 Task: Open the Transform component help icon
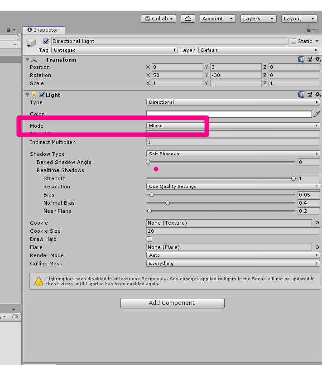click(x=301, y=60)
